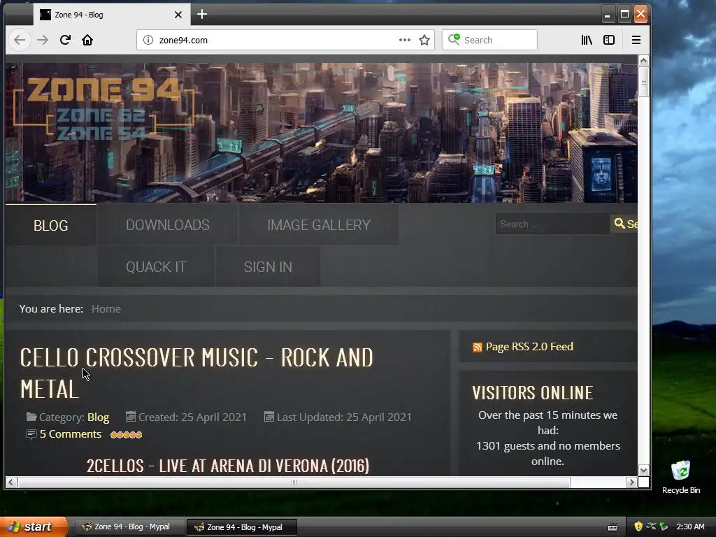Open the Library bookshelf icon

(x=587, y=40)
